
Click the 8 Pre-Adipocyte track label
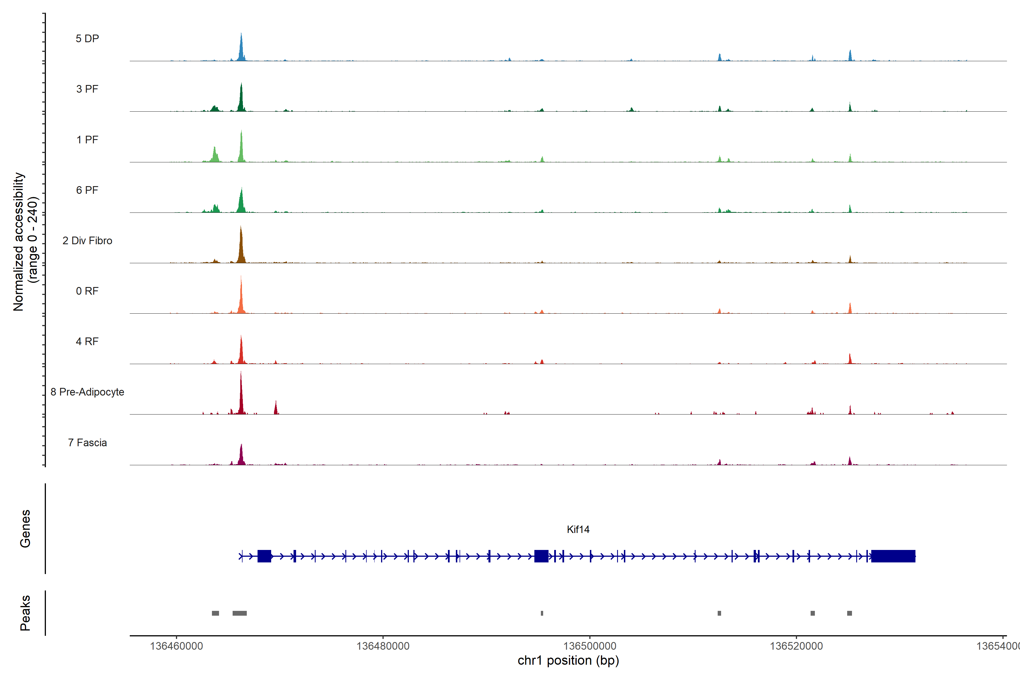pos(87,392)
